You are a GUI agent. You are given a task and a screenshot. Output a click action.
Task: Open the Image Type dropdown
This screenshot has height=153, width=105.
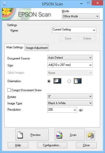(x=70, y=103)
